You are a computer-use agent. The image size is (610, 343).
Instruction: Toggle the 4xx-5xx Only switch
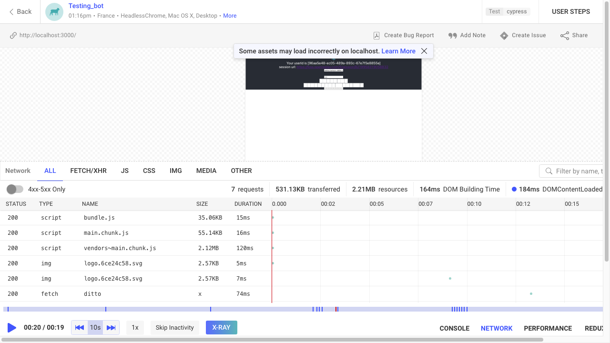coord(15,189)
